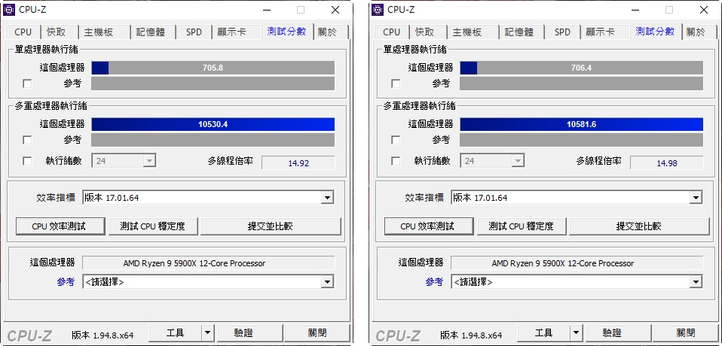Click 工具 button in left window
This screenshot has height=346, width=722.
tap(176, 332)
